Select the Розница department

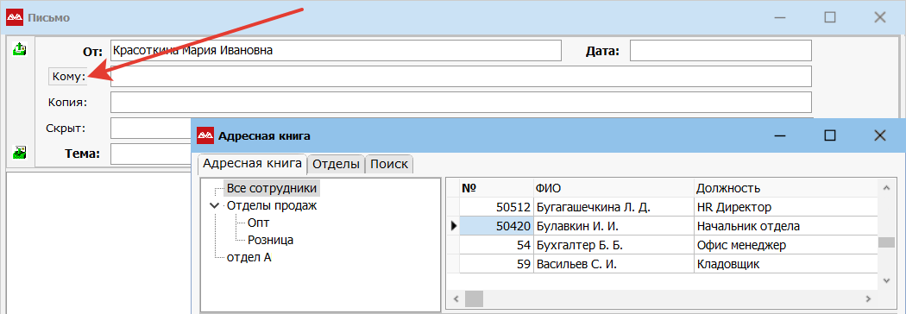click(x=270, y=240)
